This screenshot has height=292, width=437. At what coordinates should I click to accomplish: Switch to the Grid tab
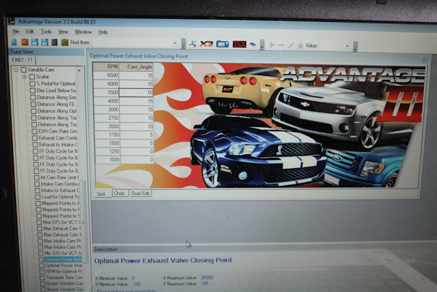(x=101, y=194)
